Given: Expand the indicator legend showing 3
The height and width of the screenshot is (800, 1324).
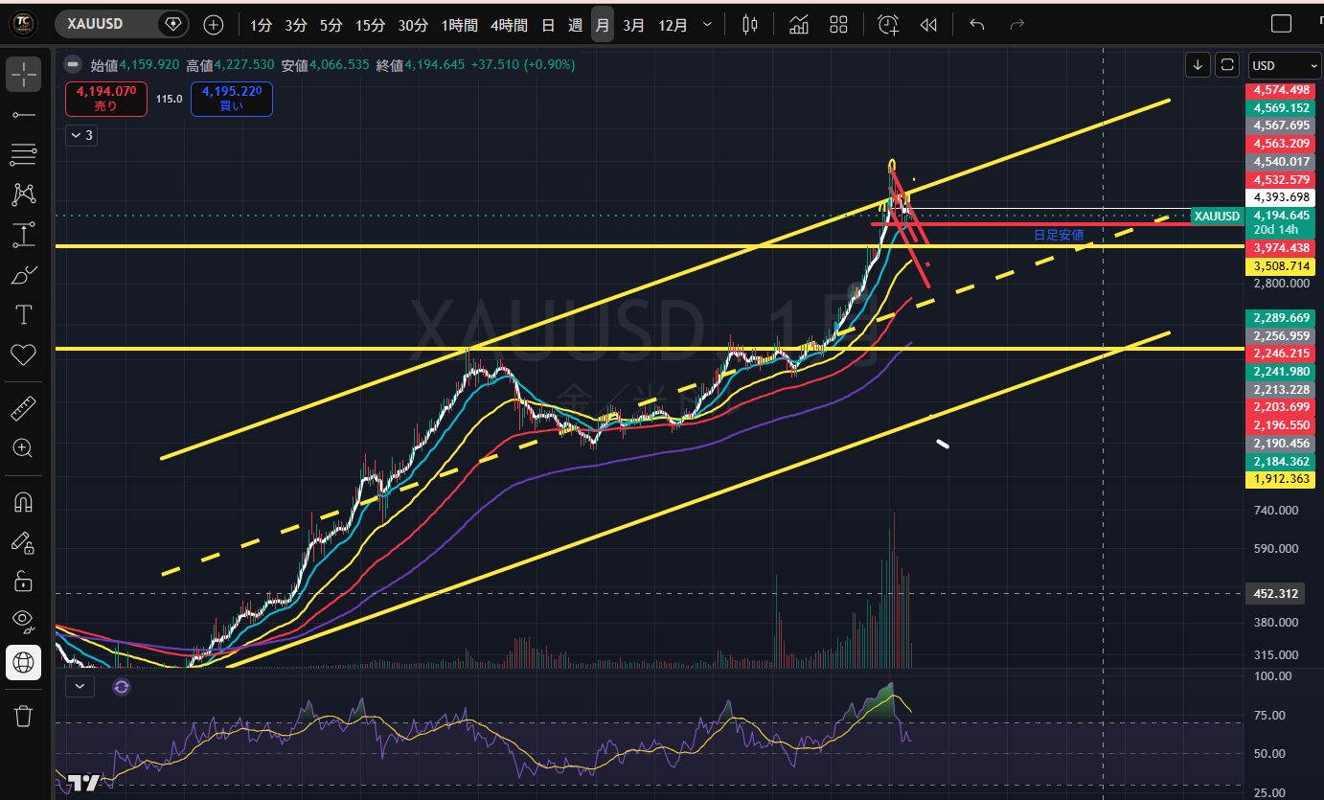Looking at the screenshot, I should click(x=81, y=136).
